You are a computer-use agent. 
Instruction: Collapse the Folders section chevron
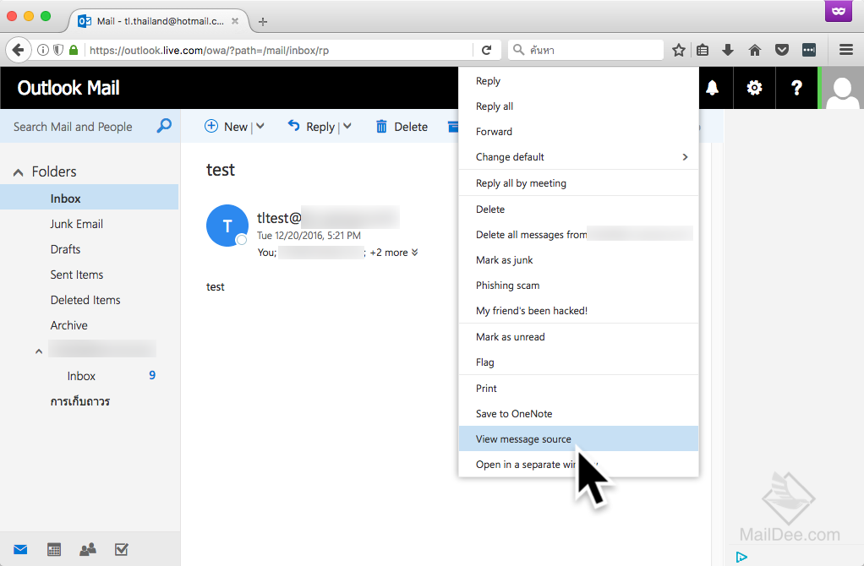pyautogui.click(x=18, y=171)
